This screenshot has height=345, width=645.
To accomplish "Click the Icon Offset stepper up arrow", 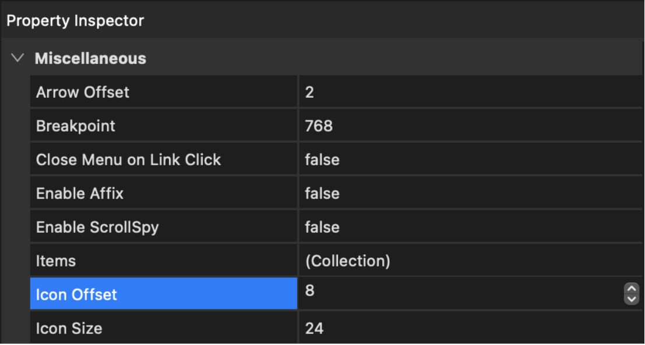I will coord(631,288).
